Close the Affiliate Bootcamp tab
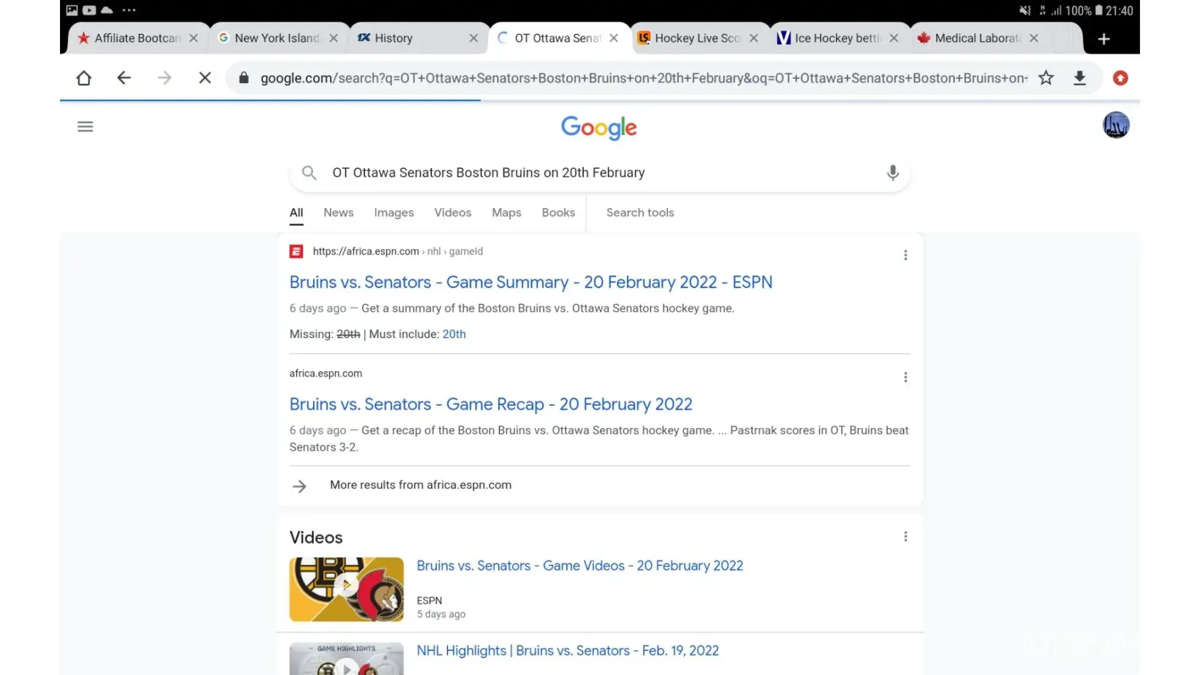1200x675 pixels. 194,38
